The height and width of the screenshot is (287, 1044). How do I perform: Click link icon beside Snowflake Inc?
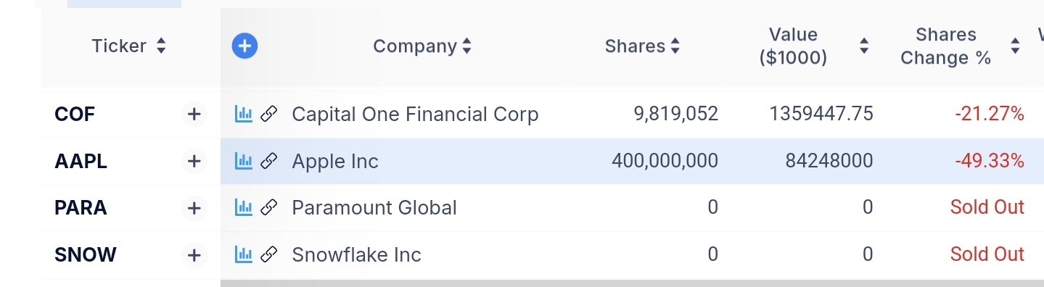pos(269,254)
